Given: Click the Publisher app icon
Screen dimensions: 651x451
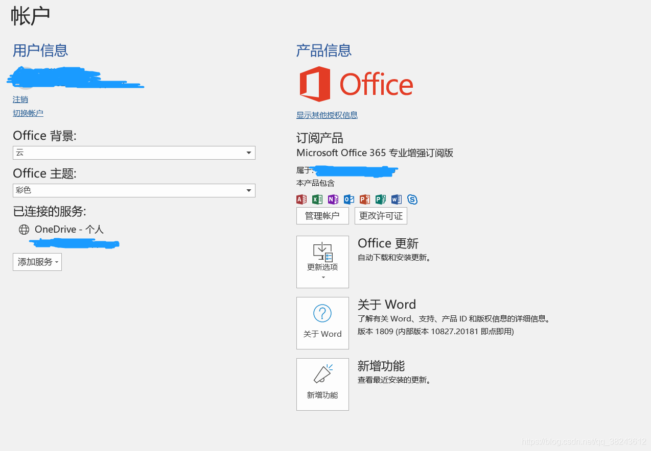Looking at the screenshot, I should pos(381,199).
